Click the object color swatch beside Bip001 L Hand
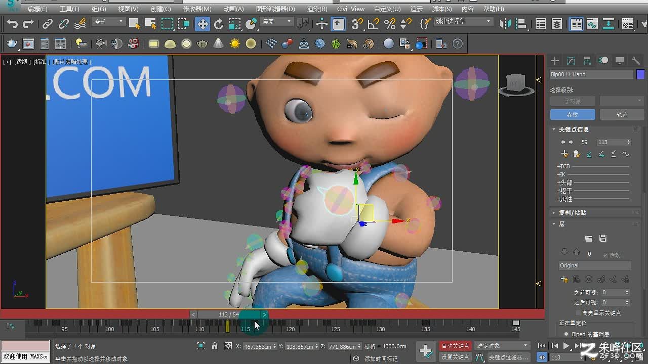This screenshot has height=364, width=648. tap(640, 74)
